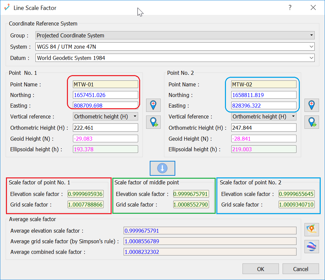The width and height of the screenshot is (325, 280).
Task: Click the Elevation scale factor value of point No. 2
Action: click(297, 194)
